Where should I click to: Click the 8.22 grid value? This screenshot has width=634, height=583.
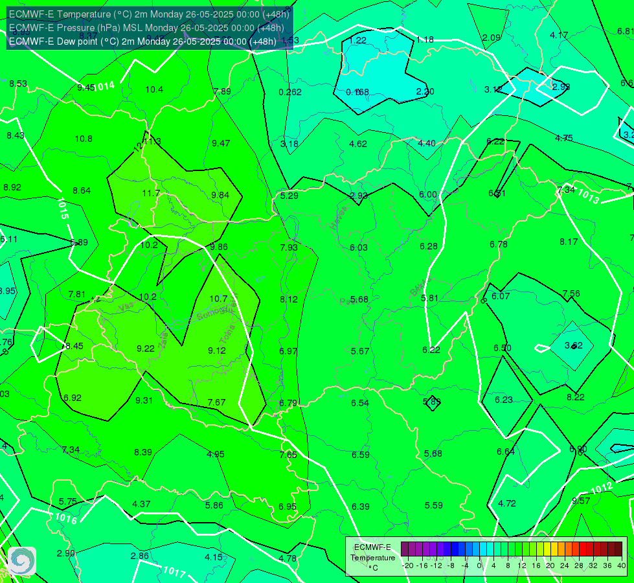[x=576, y=397]
